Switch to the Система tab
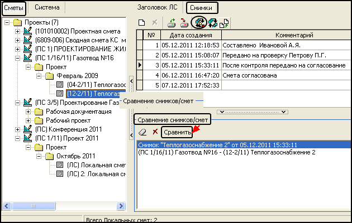The width and height of the screenshot is (352, 223). click(47, 8)
